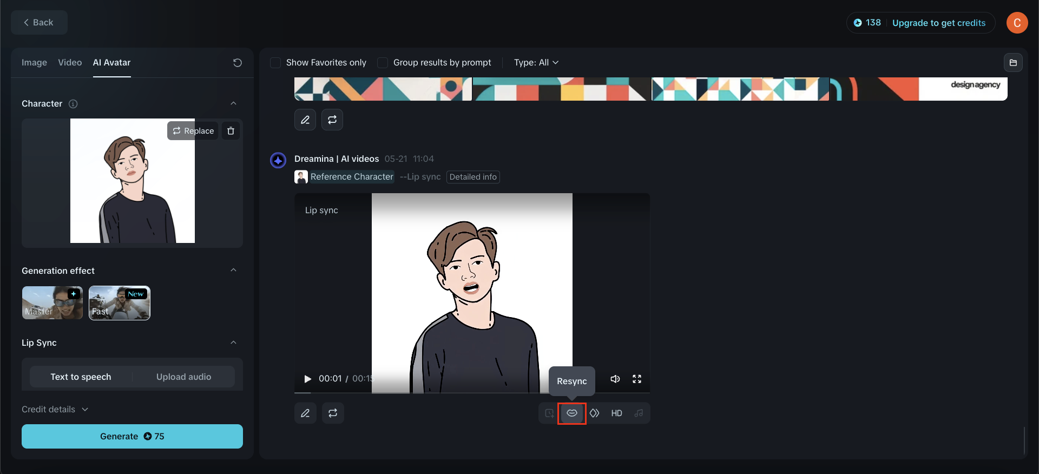
Task: Click the reset refresh icon in sidebar header
Action: coord(237,63)
